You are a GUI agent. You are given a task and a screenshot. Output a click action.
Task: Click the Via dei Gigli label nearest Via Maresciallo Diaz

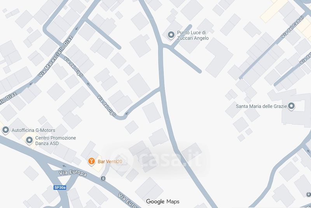73,67
